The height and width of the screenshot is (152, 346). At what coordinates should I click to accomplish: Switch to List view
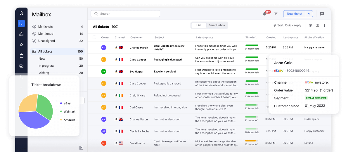tap(199, 25)
